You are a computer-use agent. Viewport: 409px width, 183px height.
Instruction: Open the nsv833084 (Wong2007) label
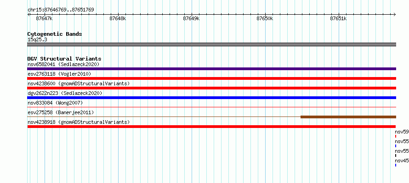click(x=55, y=103)
